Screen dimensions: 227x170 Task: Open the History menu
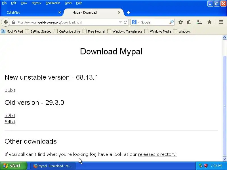point(36,3)
